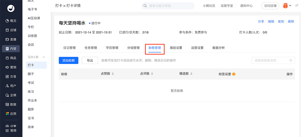Sort table by 点赞数 column arrows
Screen dimensions: 301x137
113,74
